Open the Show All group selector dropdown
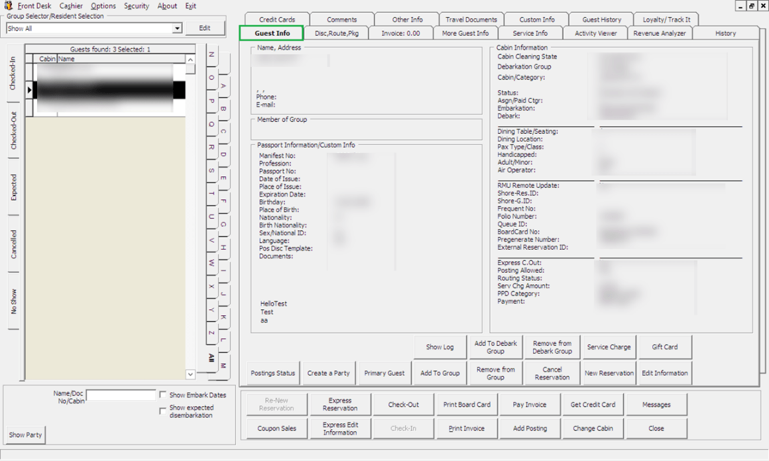This screenshot has width=769, height=461. (x=177, y=28)
